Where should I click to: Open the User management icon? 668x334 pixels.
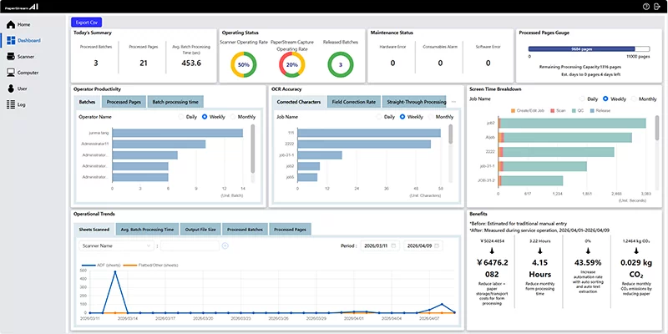pos(11,88)
